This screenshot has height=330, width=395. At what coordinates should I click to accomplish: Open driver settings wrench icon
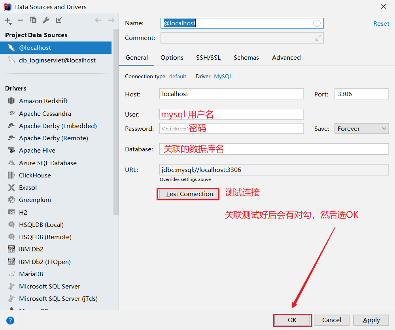click(46, 20)
